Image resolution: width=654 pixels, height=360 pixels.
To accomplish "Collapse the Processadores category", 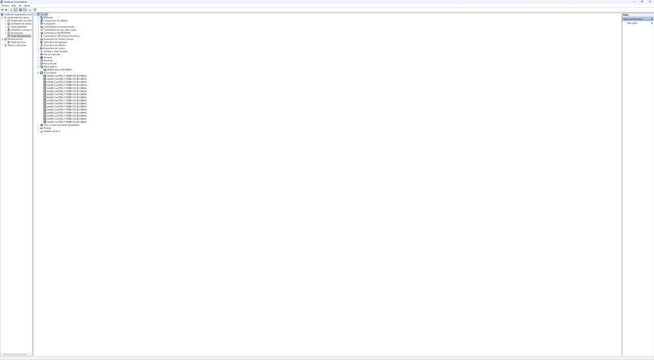I will pyautogui.click(x=39, y=73).
